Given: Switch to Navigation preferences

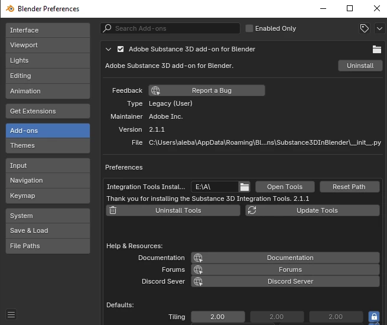Looking at the screenshot, I should 48,181.
